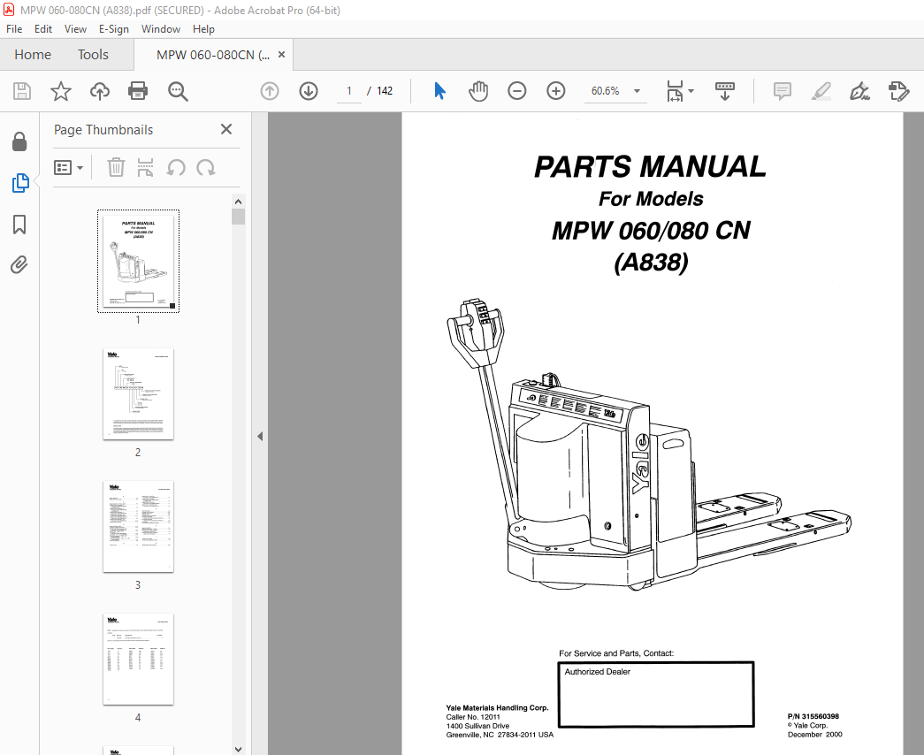Select page 4 thumbnail
924x755 pixels.
click(x=138, y=659)
